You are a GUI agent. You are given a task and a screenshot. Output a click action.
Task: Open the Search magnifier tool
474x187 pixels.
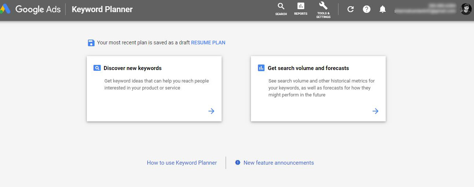pyautogui.click(x=281, y=6)
